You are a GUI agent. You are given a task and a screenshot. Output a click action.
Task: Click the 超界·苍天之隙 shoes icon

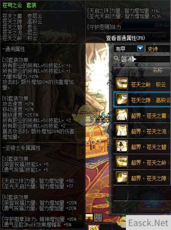click(122, 178)
